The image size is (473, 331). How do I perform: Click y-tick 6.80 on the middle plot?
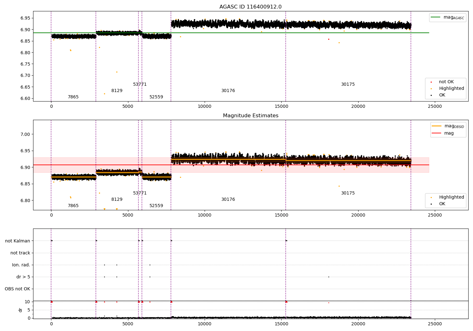click(x=26, y=201)
